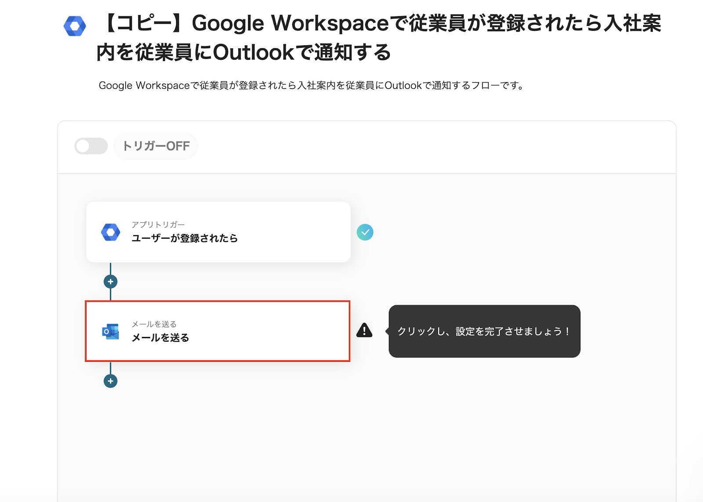Turn on the trigger toggle switch
The height and width of the screenshot is (502, 703).
tap(91, 146)
